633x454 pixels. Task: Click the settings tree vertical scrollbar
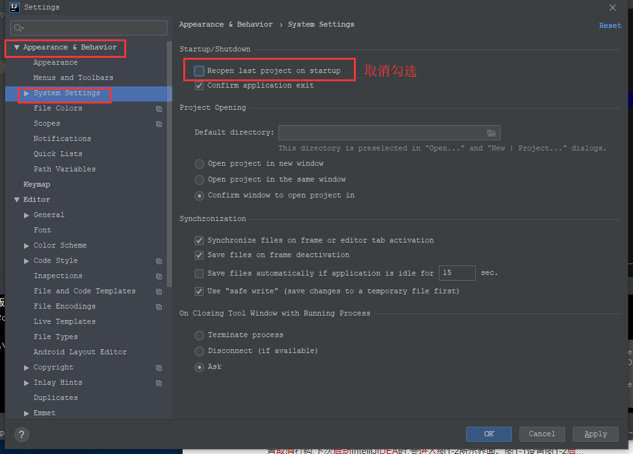[169, 164]
